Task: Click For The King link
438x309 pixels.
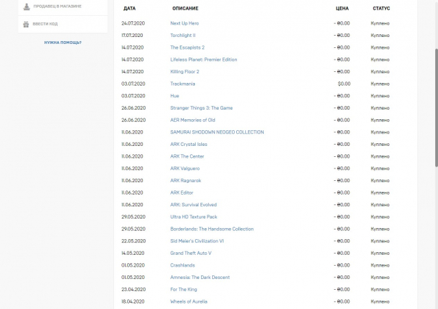Action: (x=183, y=290)
